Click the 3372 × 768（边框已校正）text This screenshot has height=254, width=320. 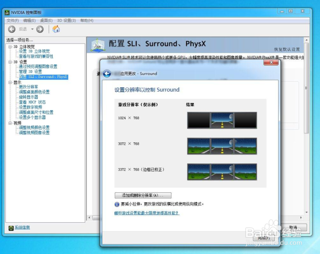point(141,169)
